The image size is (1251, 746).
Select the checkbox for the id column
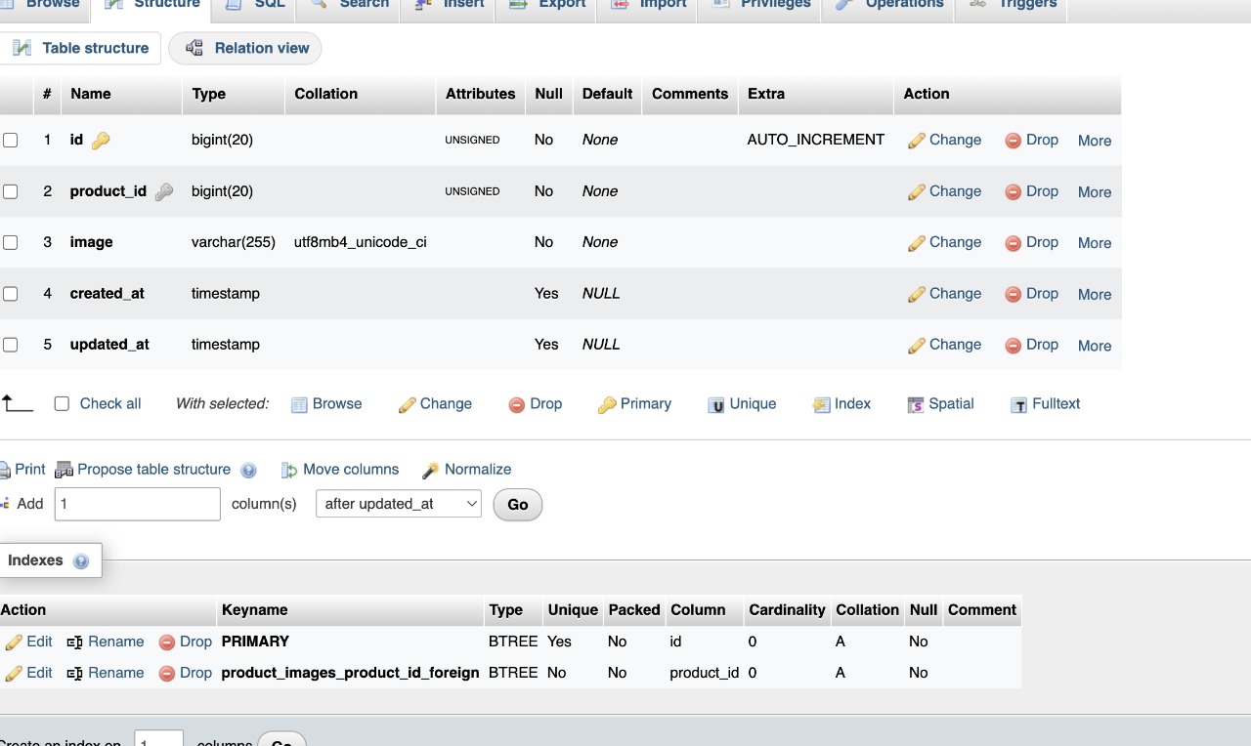[11, 140]
